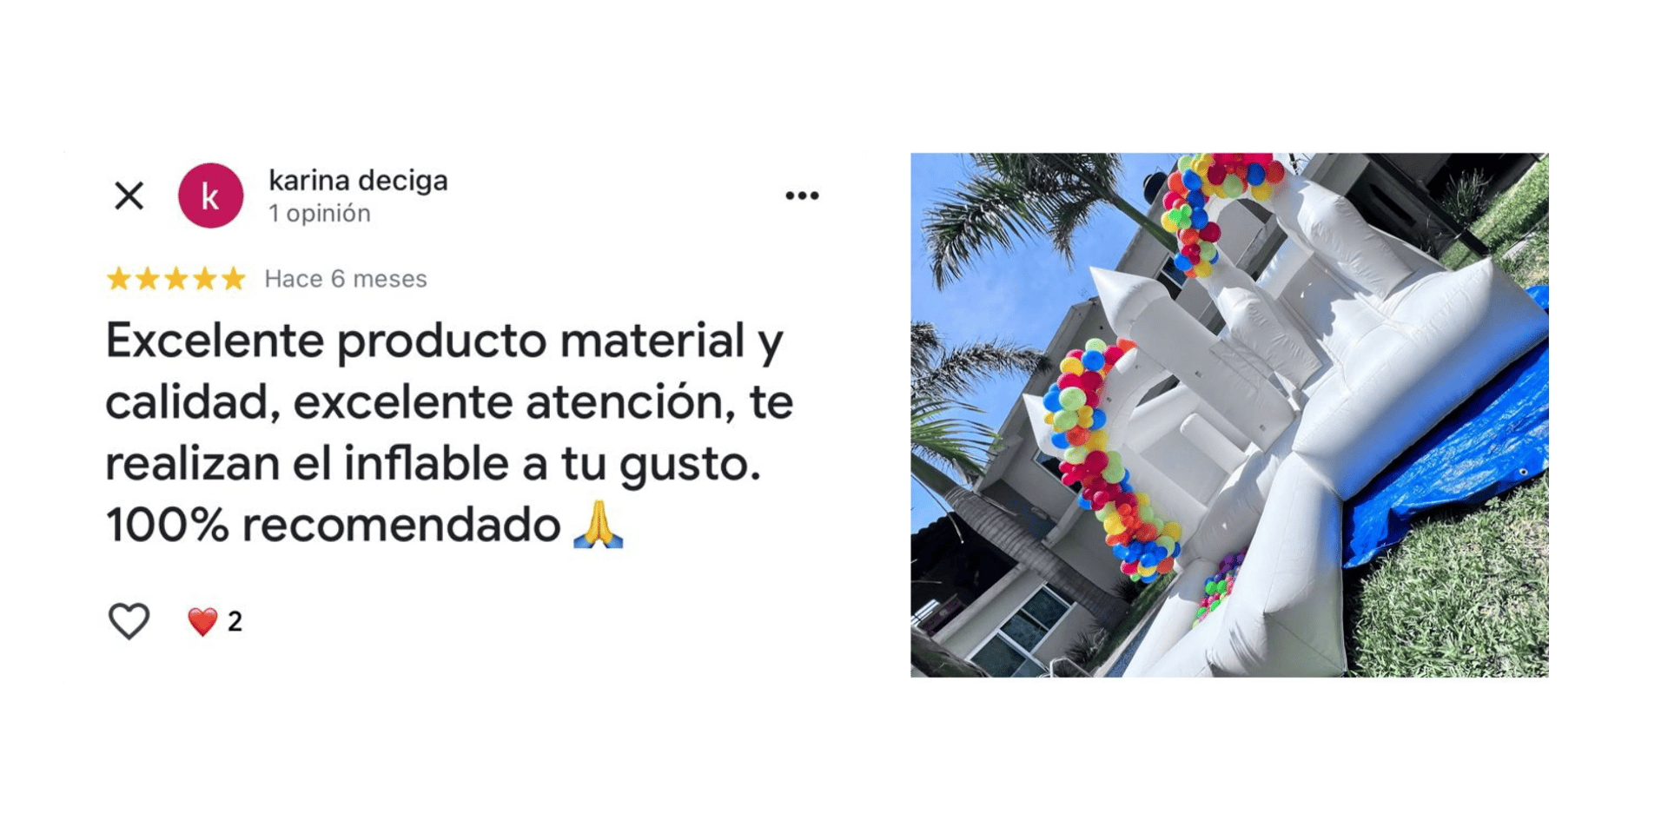Select the '100% recomendado' text
Viewport: 1668px width, 834px height.
point(333,525)
